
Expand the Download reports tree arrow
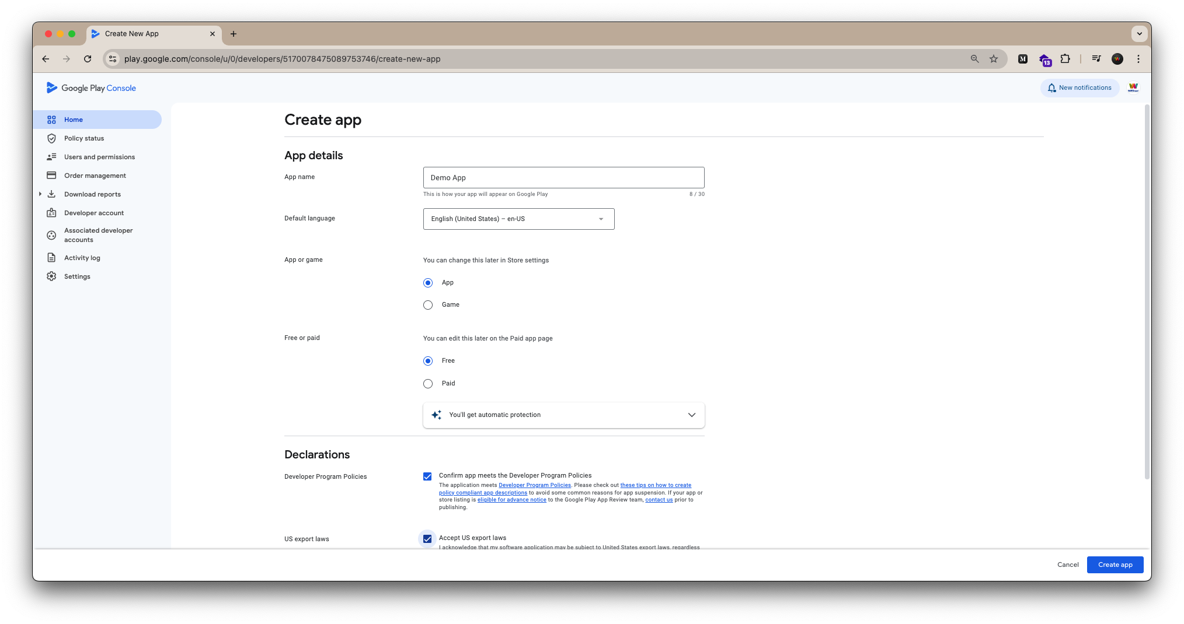coord(40,194)
